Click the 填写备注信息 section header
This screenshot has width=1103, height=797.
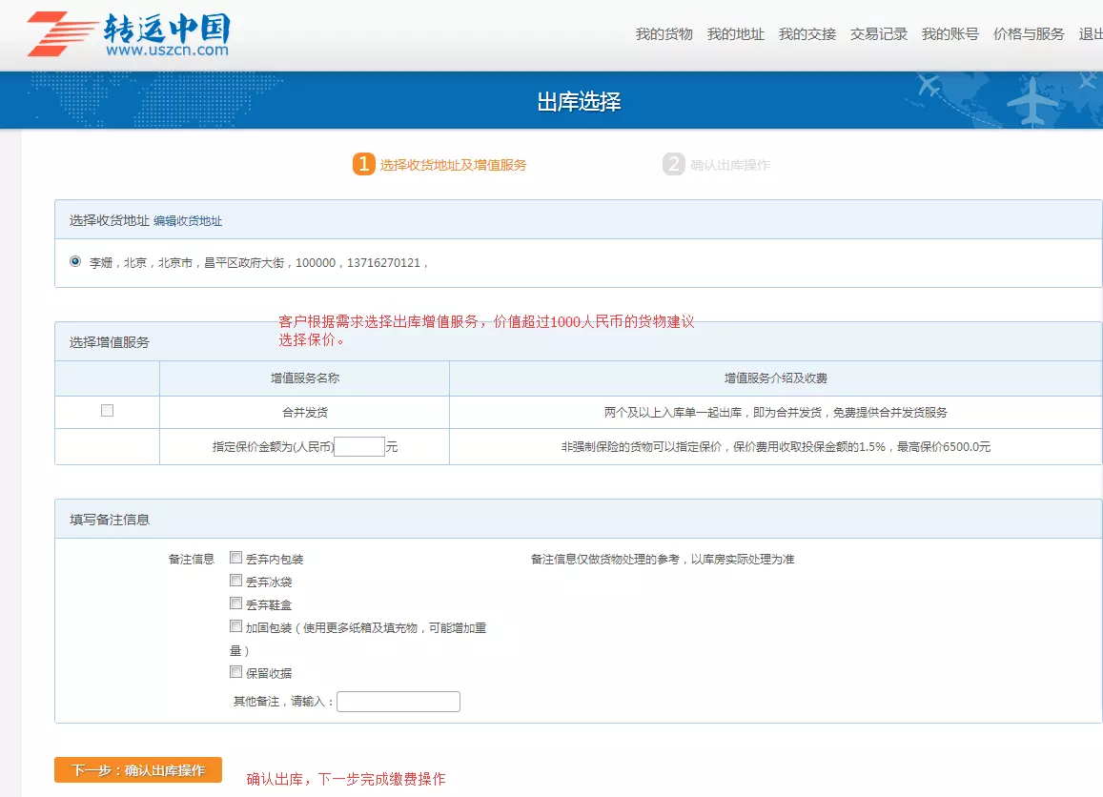pyautogui.click(x=109, y=520)
